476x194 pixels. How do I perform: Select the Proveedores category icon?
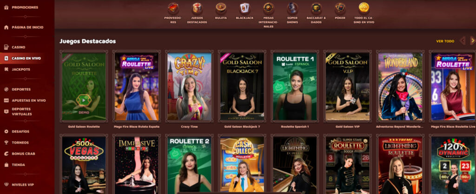173,8
